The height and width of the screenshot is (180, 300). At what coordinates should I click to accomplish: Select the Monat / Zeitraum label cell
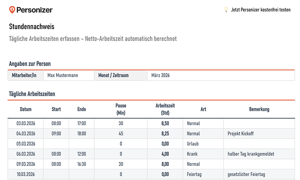pos(121,75)
